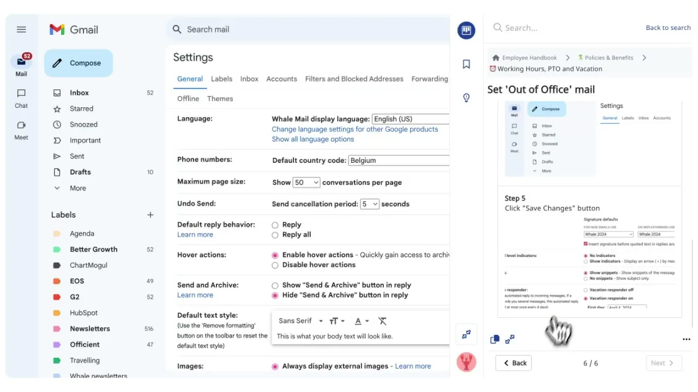Switch to the Offline settings tab

coord(188,99)
